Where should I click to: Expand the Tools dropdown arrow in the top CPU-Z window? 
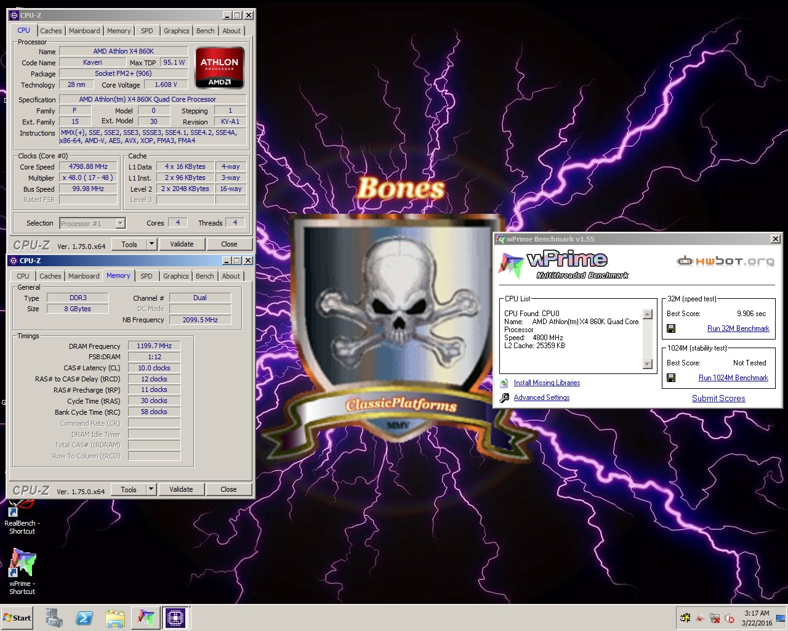151,244
